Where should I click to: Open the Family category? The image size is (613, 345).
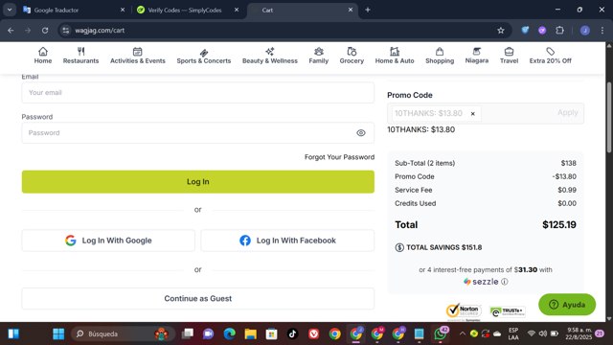tap(319, 56)
